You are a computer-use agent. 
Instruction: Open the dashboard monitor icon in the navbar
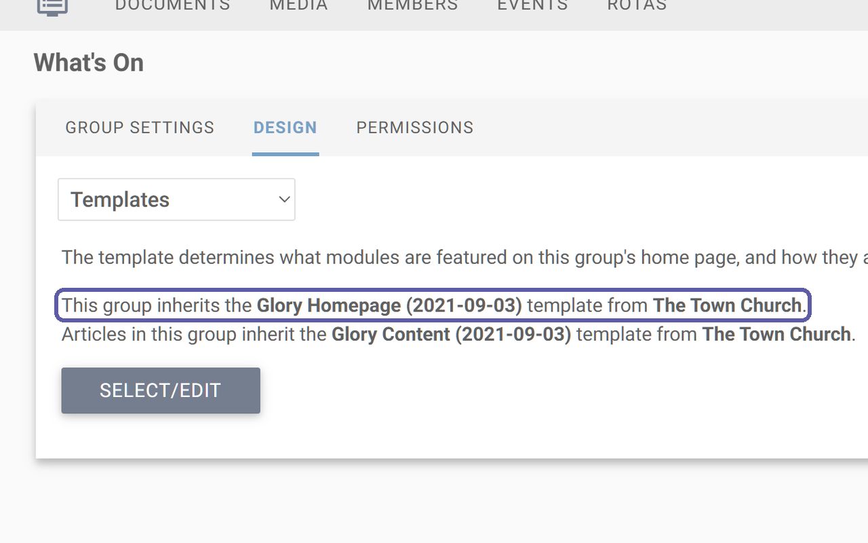[52, 7]
